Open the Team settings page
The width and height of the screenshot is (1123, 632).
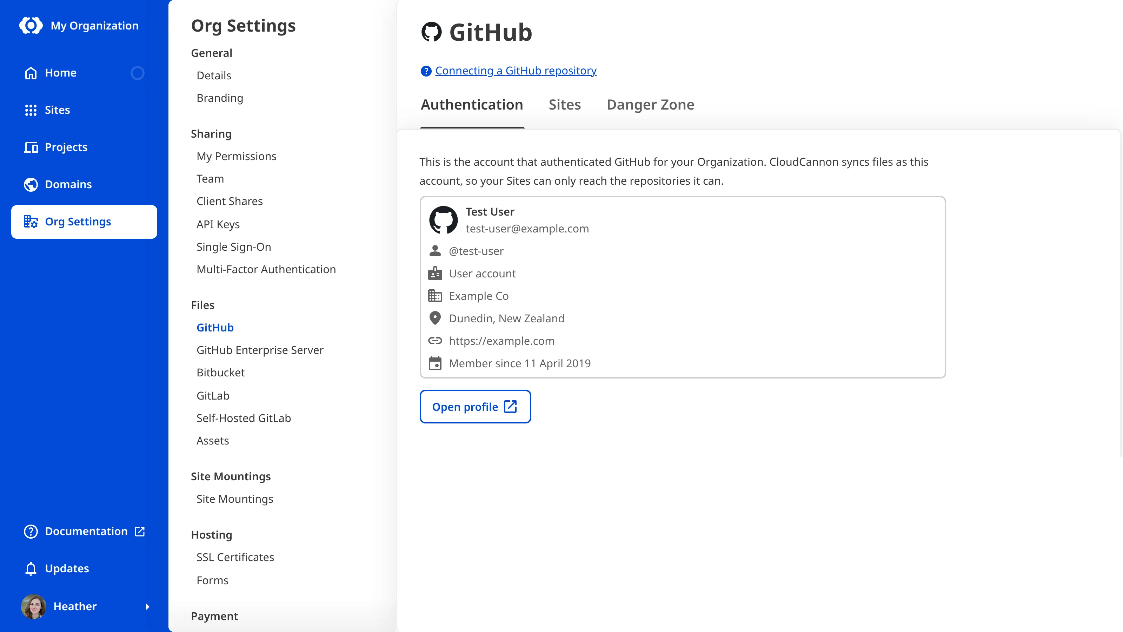tap(210, 179)
